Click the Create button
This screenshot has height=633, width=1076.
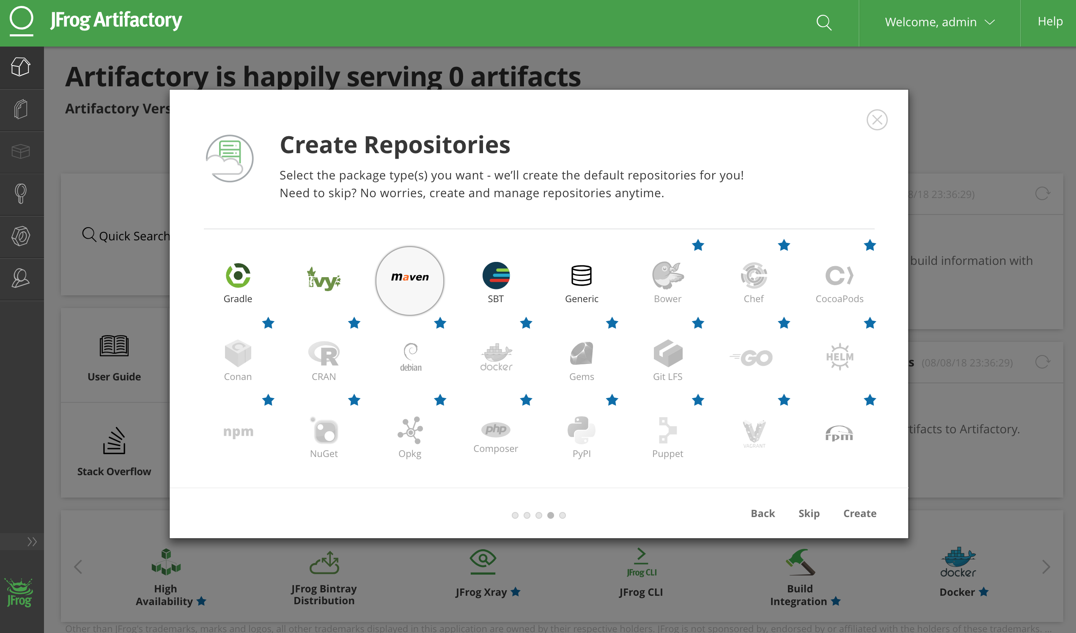[x=859, y=513]
